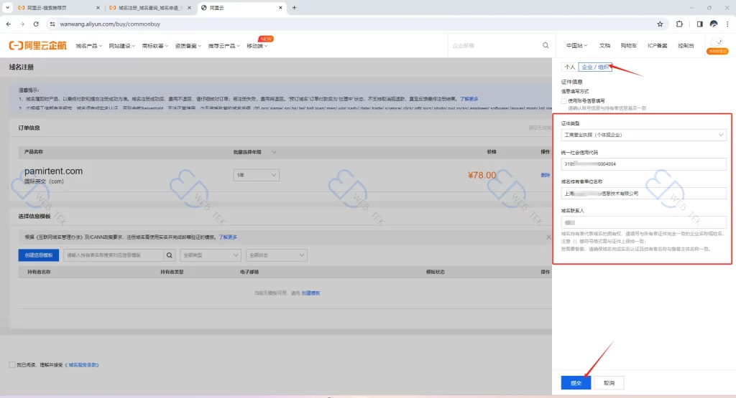Click the 取消 button
The image size is (736, 398).
(x=609, y=382)
